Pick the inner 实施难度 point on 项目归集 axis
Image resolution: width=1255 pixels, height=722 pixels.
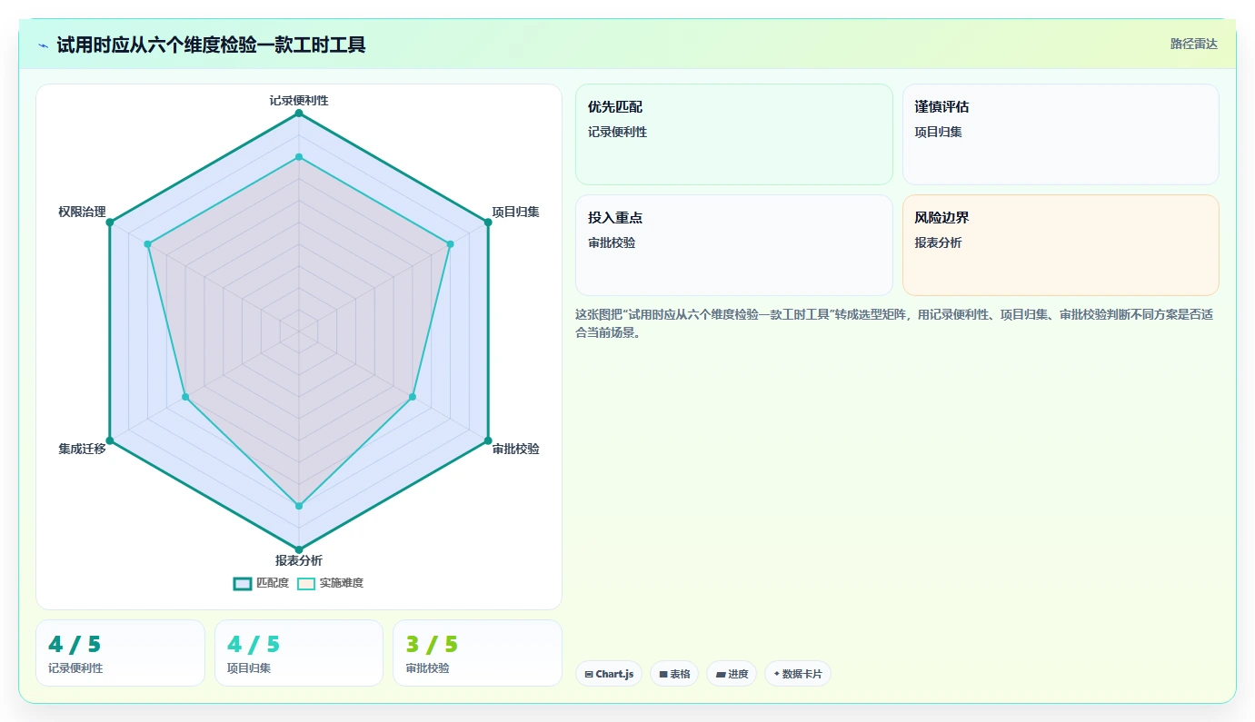tap(450, 244)
